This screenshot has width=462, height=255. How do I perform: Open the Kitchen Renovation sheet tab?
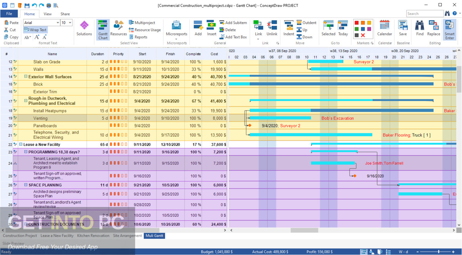(x=93, y=236)
